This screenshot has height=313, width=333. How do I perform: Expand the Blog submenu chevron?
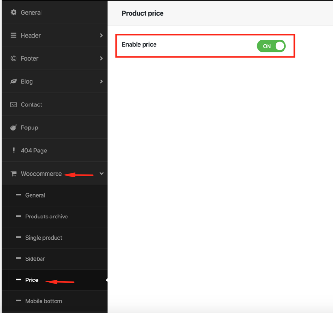point(101,81)
